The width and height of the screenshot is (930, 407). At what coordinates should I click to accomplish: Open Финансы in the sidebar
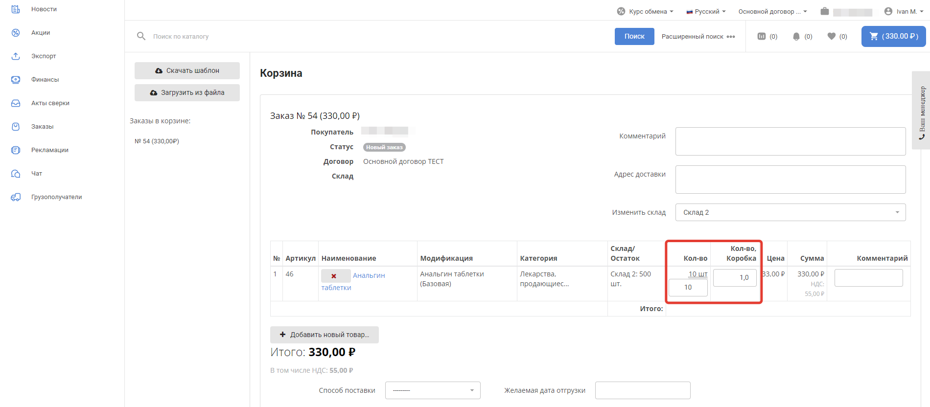pos(45,80)
